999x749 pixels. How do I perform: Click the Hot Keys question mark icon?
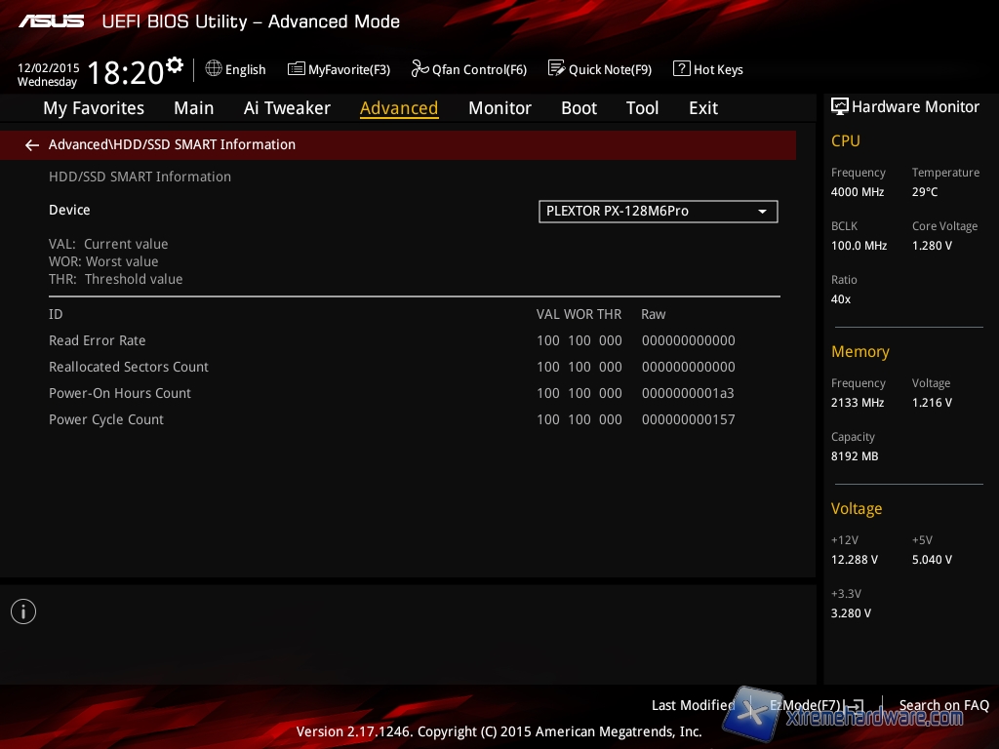click(682, 69)
